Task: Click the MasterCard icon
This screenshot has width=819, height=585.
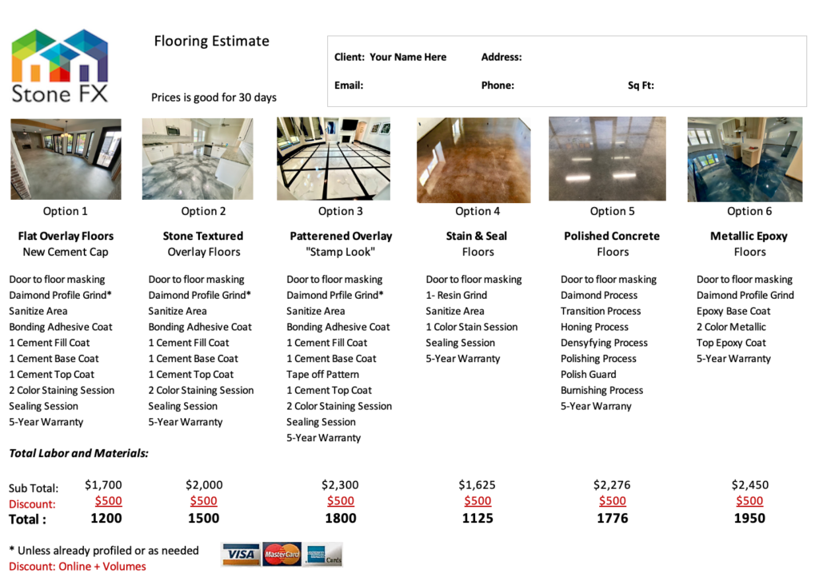Action: pos(281,554)
